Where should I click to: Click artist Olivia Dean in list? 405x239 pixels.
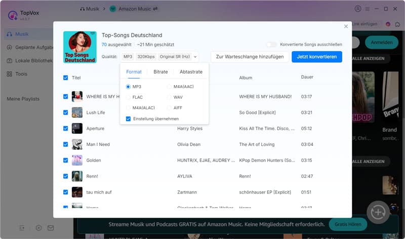pyautogui.click(x=189, y=144)
